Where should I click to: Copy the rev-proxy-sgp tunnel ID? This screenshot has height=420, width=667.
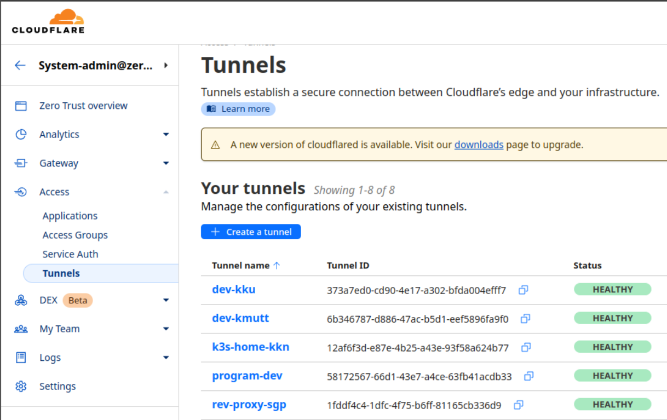coord(518,405)
